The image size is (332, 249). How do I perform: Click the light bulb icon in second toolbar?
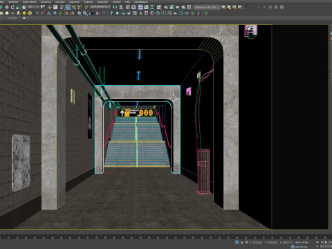pos(199,13)
